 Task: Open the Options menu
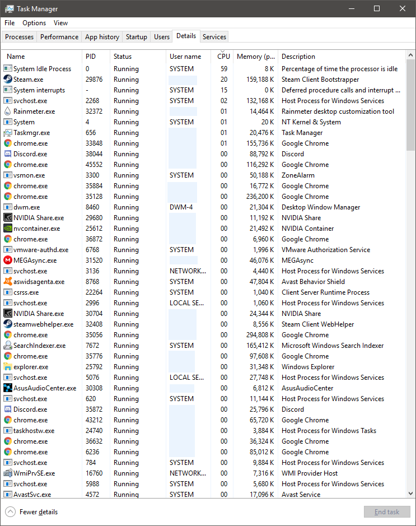click(x=34, y=23)
